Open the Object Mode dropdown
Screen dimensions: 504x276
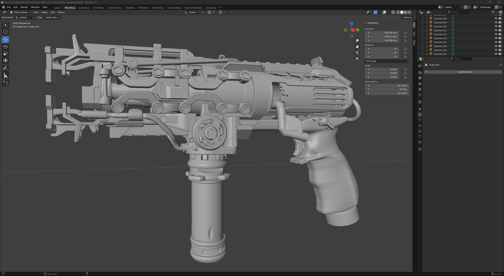[x=20, y=12]
